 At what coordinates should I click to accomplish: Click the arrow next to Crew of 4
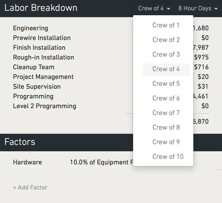[x=168, y=9]
